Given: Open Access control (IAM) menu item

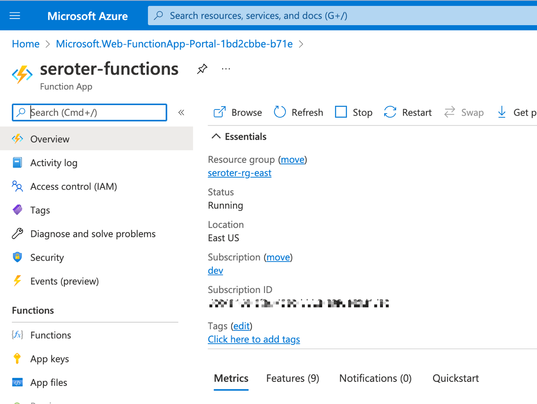Looking at the screenshot, I should pos(74,187).
